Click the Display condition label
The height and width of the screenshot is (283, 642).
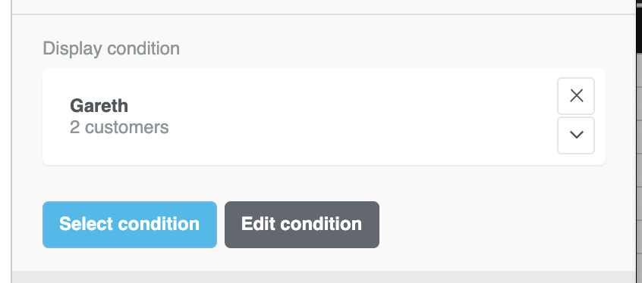click(111, 48)
